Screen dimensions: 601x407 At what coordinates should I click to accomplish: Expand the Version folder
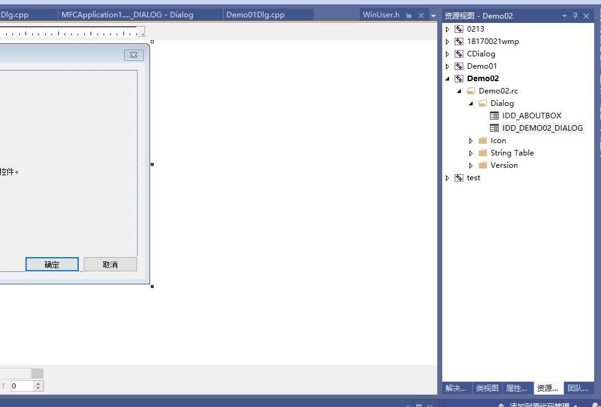tap(471, 166)
